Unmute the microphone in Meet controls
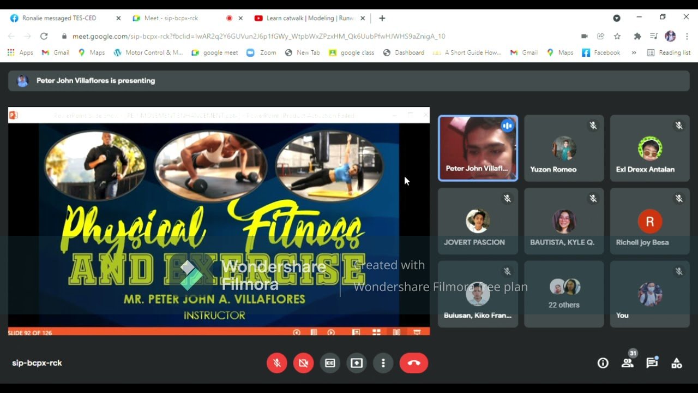This screenshot has height=393, width=698. point(277,363)
